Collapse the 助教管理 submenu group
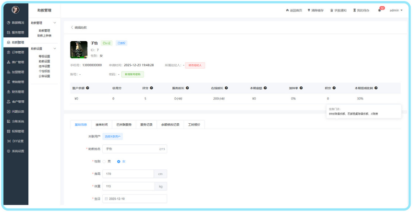The image size is (413, 212). point(55,23)
